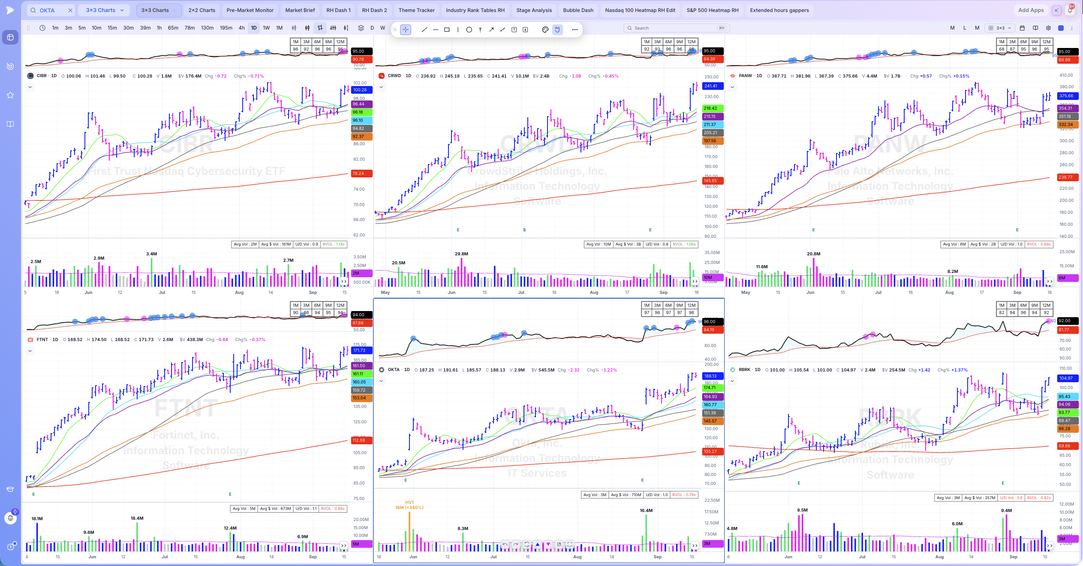This screenshot has width=1083, height=566.
Task: Expand the PANW chart legend chevron
Action: tap(732, 87)
